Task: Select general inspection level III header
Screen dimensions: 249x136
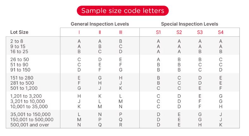Action: [x=121, y=32]
